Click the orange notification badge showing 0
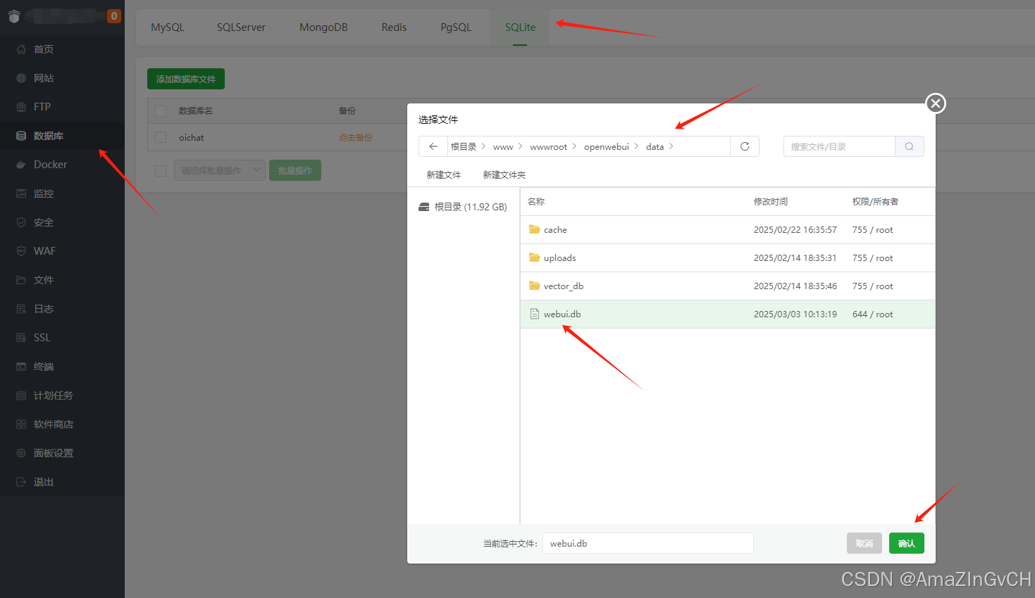This screenshot has width=1035, height=598. pos(113,15)
